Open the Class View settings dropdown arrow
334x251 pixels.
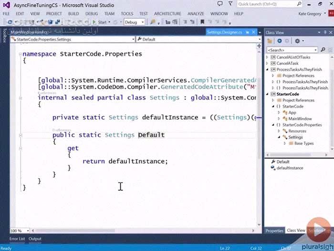[303, 41]
